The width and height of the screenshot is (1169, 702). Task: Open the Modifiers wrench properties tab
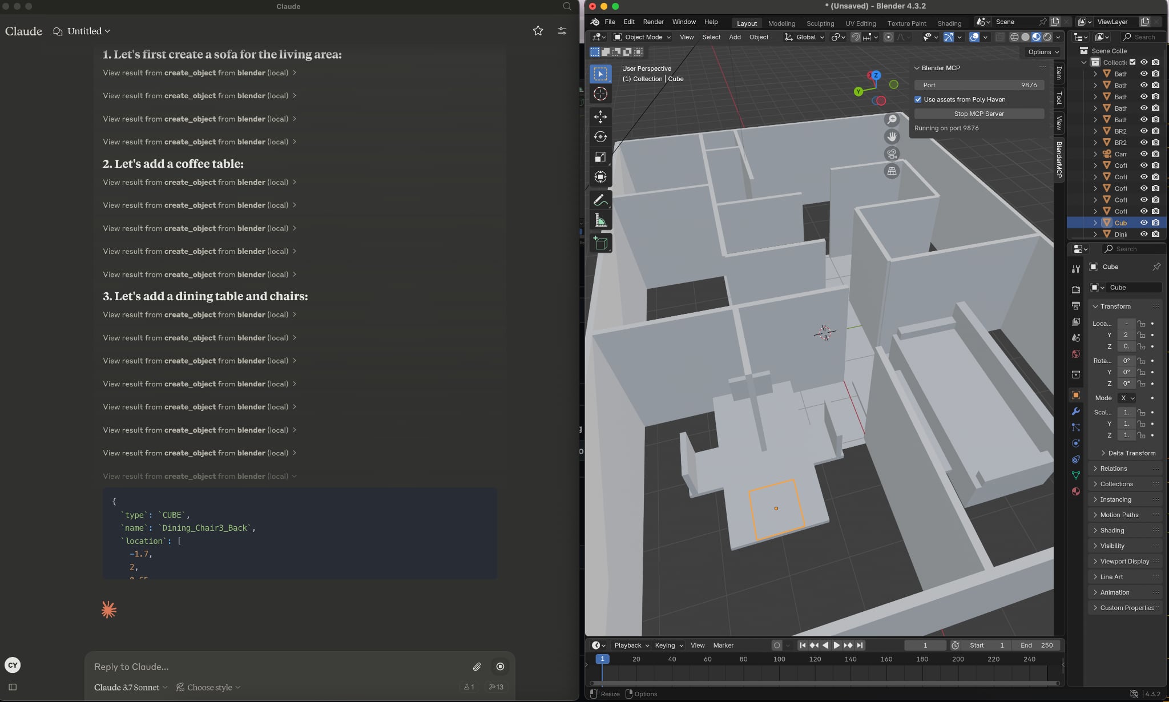coord(1076,411)
